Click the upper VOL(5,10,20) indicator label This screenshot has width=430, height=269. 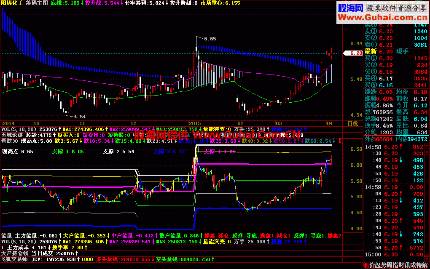[19, 129]
